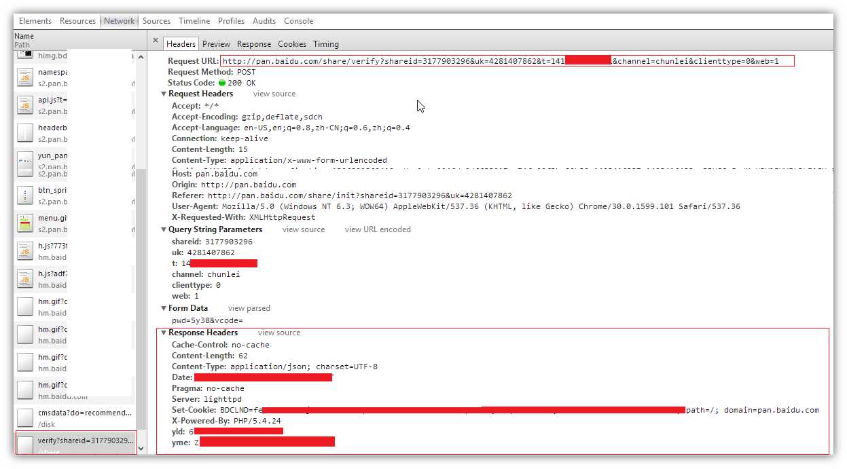Viewport: 847px width, 469px height.
Task: Collapse the Form Data section
Action: coord(164,308)
